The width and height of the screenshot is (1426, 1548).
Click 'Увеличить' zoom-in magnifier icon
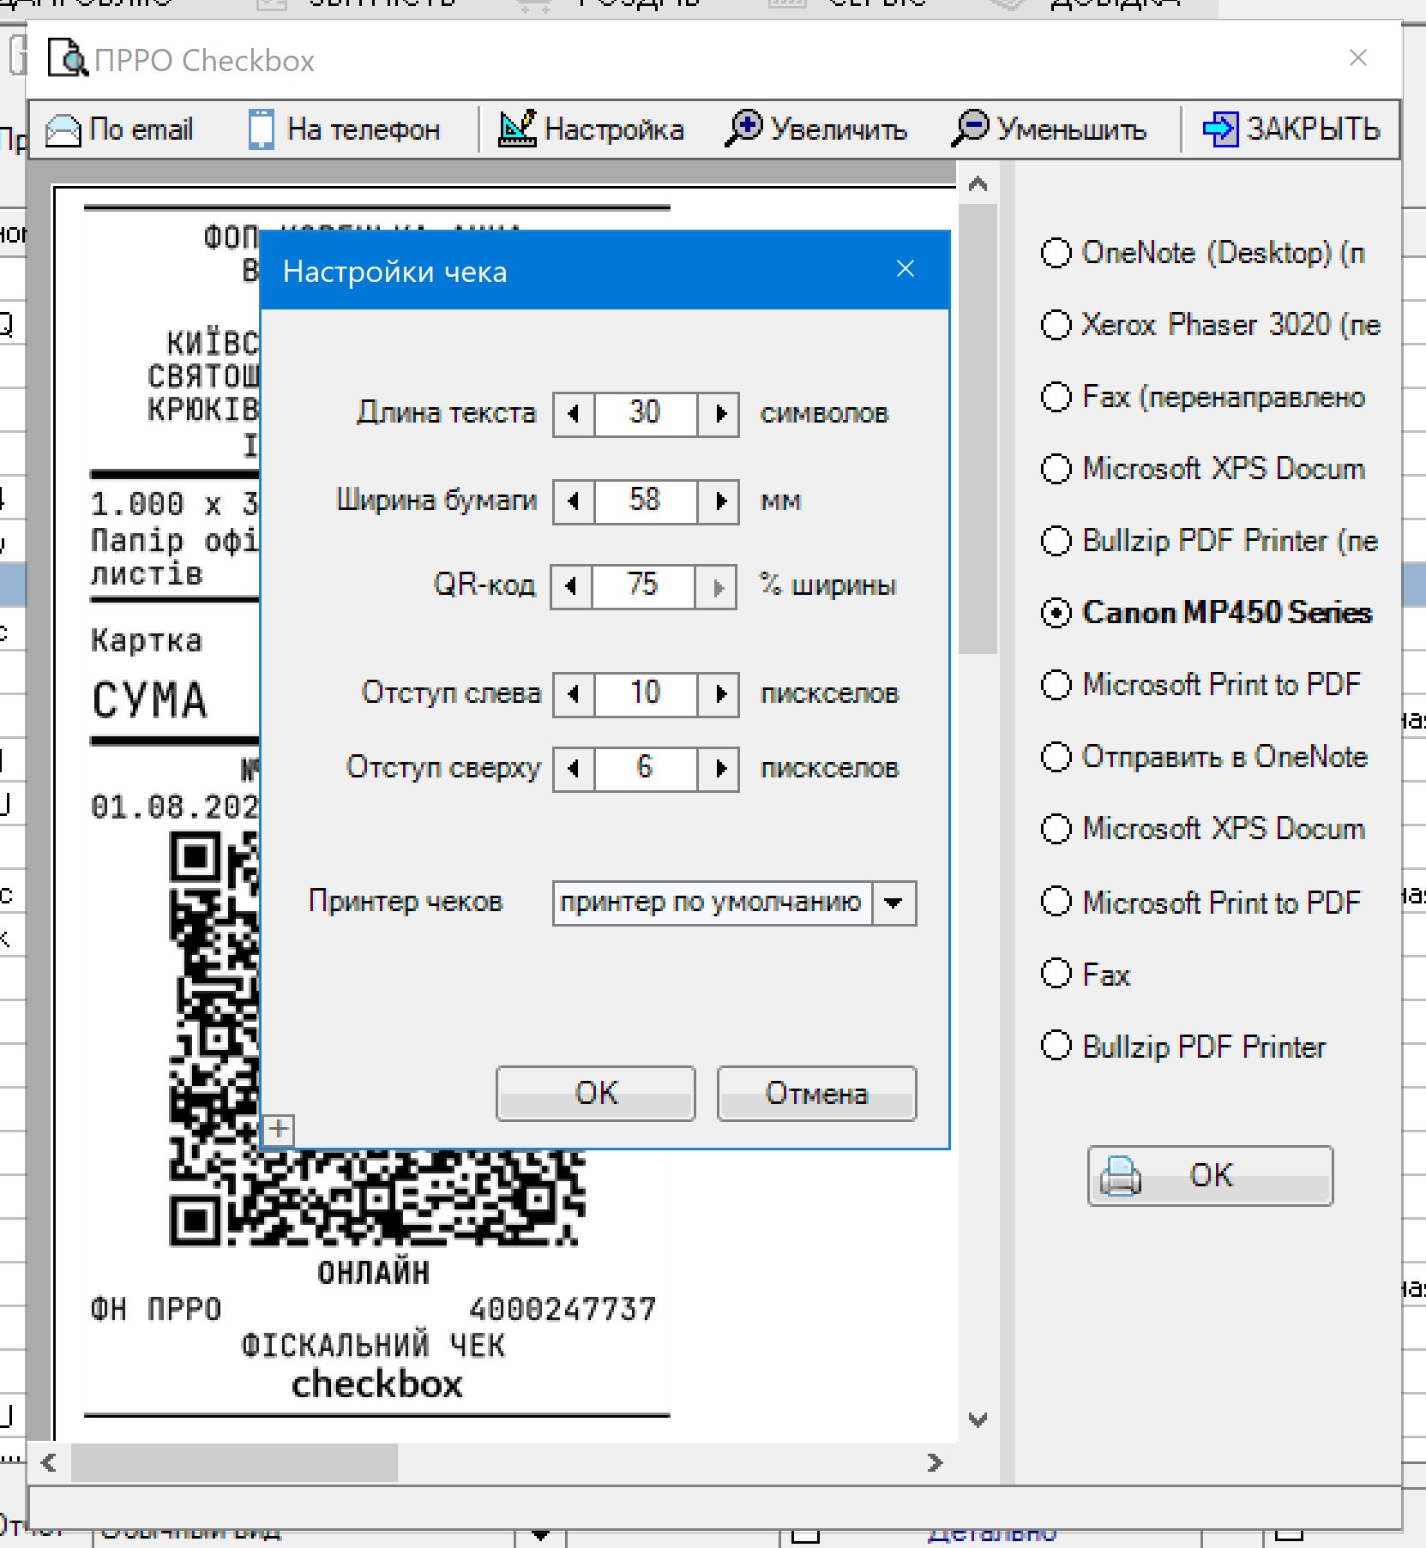pyautogui.click(x=743, y=129)
